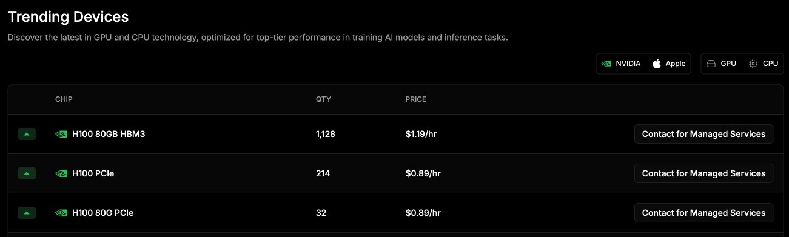
Task: Click the NVIDIA icon beside H100 PCIe
Action: pos(61,173)
